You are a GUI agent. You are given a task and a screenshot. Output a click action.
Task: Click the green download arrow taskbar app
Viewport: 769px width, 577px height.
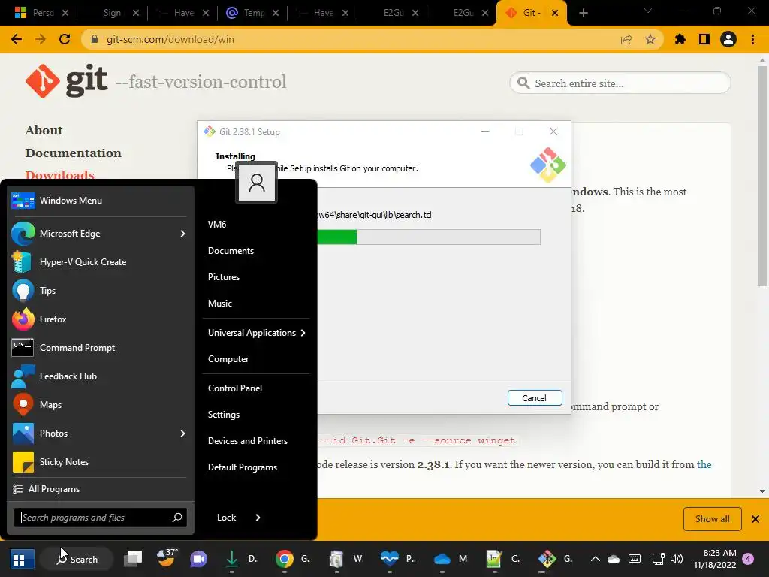point(231,559)
